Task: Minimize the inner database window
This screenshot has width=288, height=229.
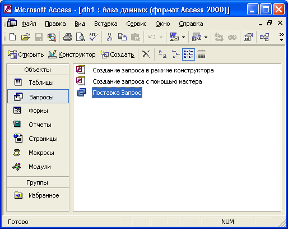Action: [x=261, y=24]
